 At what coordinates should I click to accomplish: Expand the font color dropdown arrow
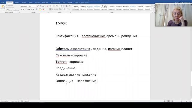coord(45,9)
